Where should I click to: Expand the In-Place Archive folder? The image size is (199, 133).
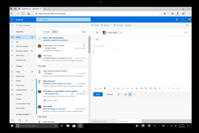click(x=12, y=114)
